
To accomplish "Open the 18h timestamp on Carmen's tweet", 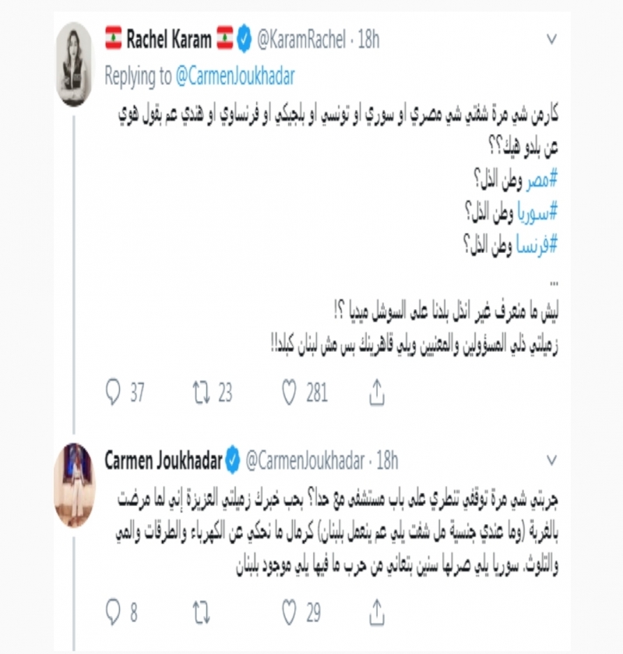I will [386, 460].
